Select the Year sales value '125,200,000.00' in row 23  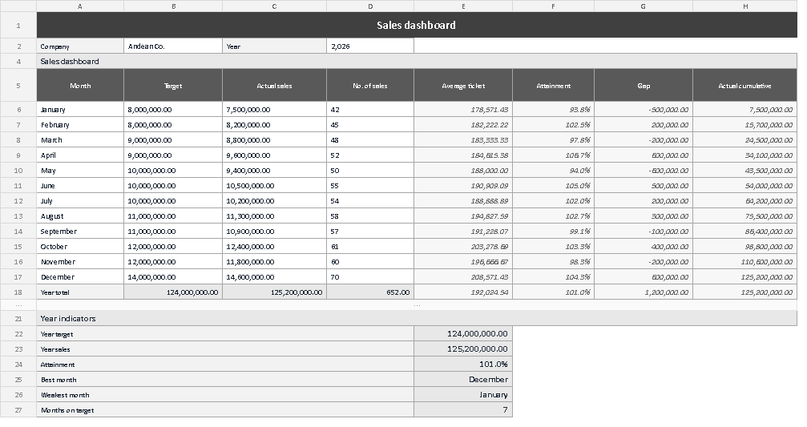(463, 348)
